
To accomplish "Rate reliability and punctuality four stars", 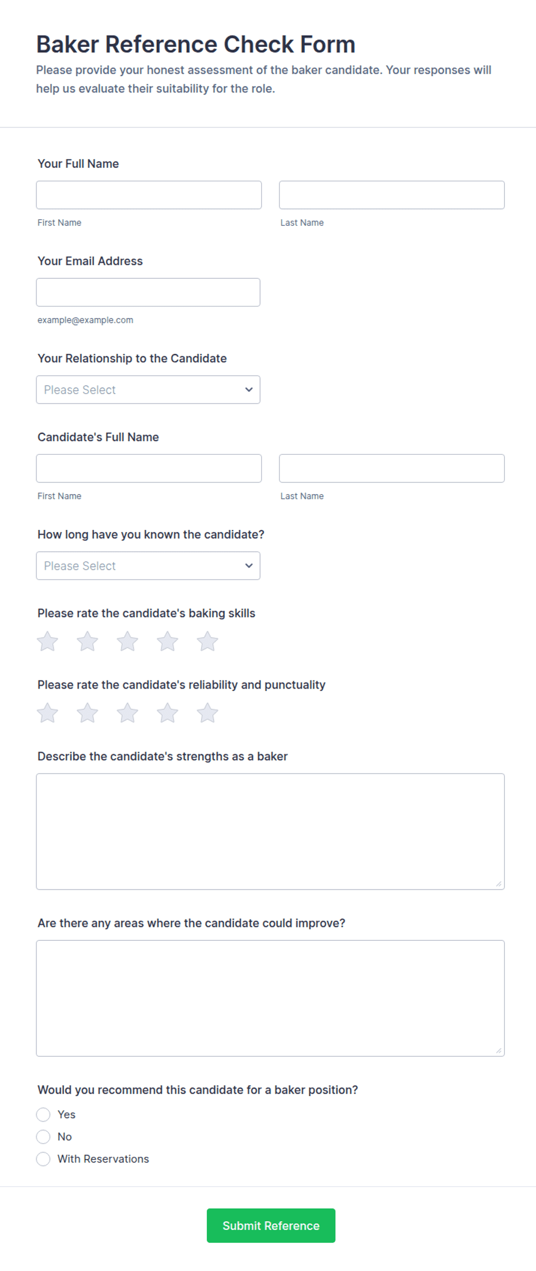I will point(168,713).
